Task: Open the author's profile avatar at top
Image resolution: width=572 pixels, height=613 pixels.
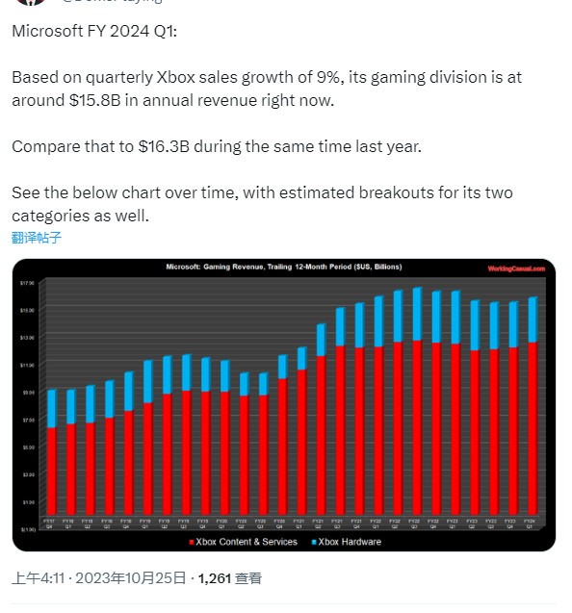Action: click(x=31, y=2)
